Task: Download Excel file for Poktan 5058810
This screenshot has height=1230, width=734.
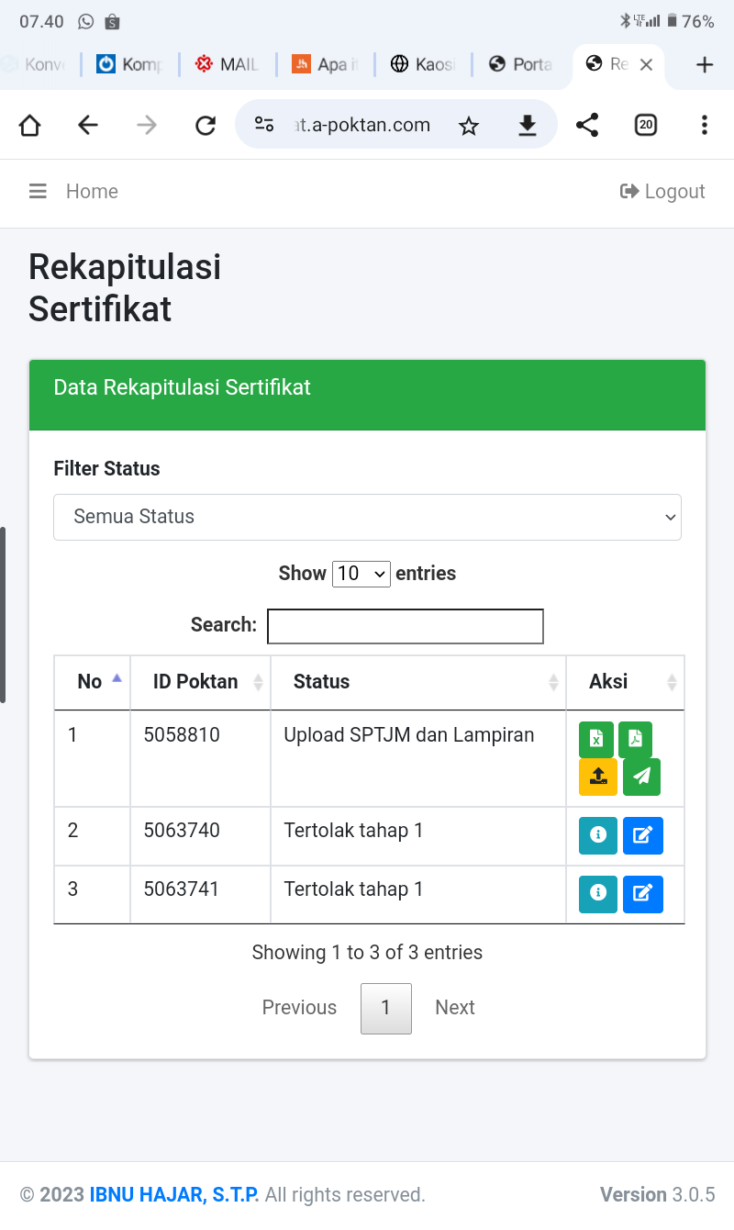Action: (595, 740)
